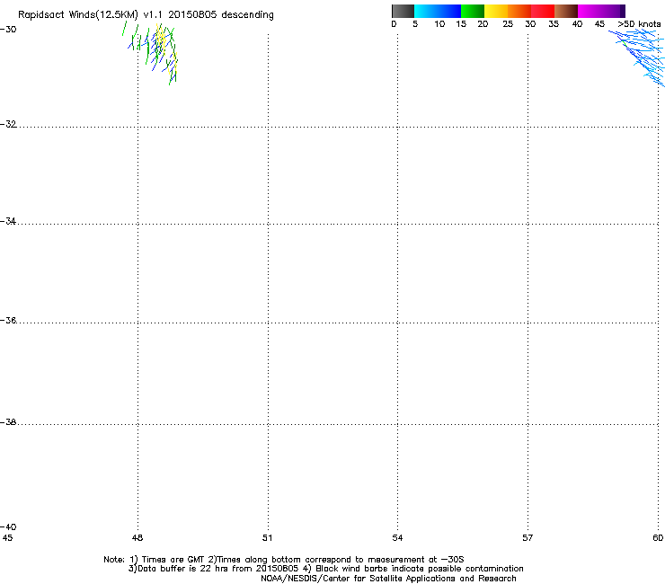Click the longitude label 54
Image resolution: width=665 pixels, height=584 pixels.
397,538
